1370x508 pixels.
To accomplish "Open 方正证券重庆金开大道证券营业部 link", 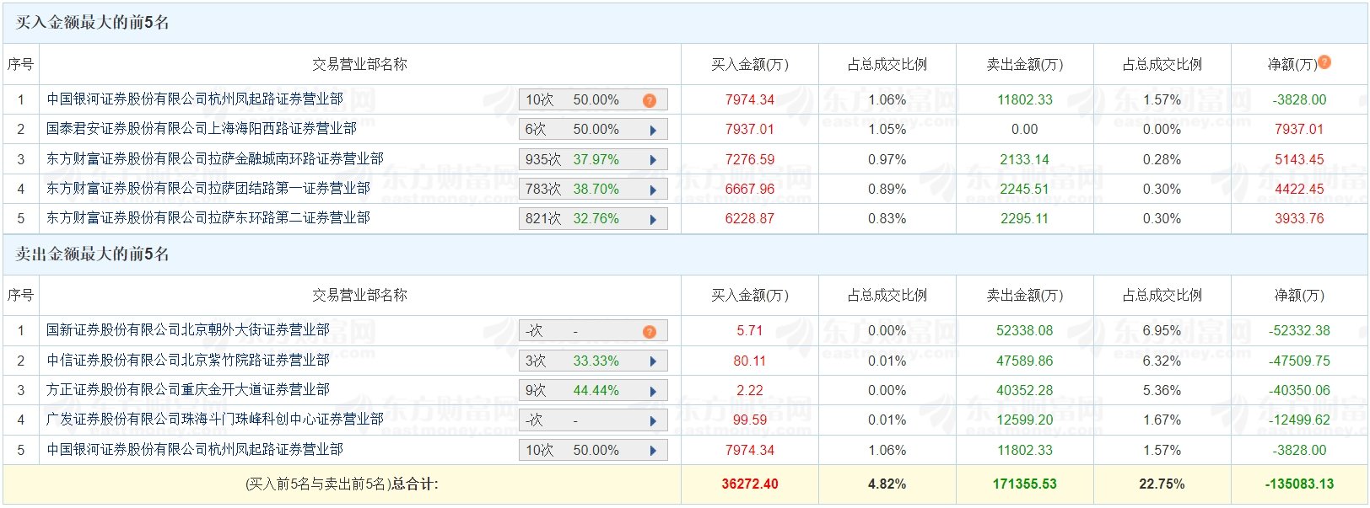I will click(x=188, y=390).
